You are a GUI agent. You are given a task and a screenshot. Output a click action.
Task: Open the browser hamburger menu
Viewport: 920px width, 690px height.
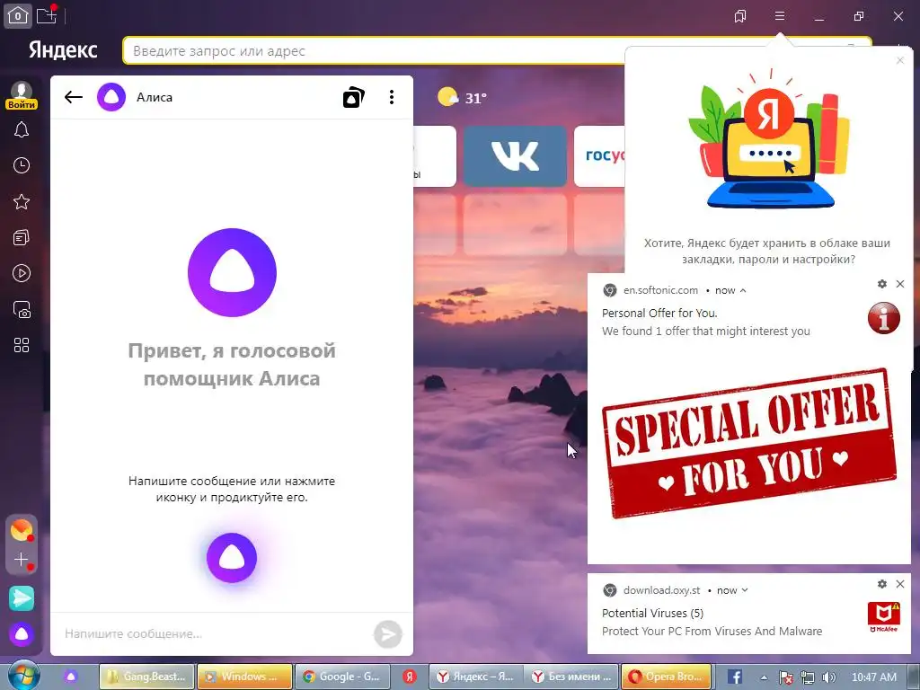click(780, 16)
